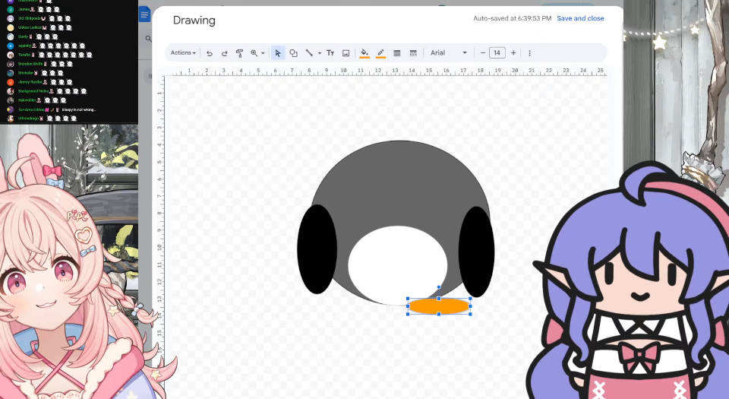Click the font size input field
This screenshot has height=399, width=729.
point(497,53)
